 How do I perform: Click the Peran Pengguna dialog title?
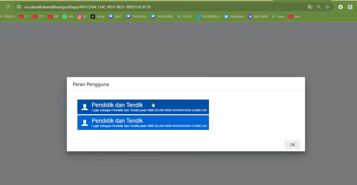tap(91, 84)
